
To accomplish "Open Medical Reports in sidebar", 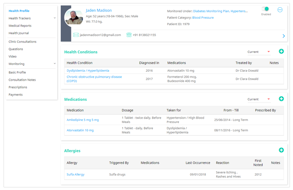I will [20, 26].
